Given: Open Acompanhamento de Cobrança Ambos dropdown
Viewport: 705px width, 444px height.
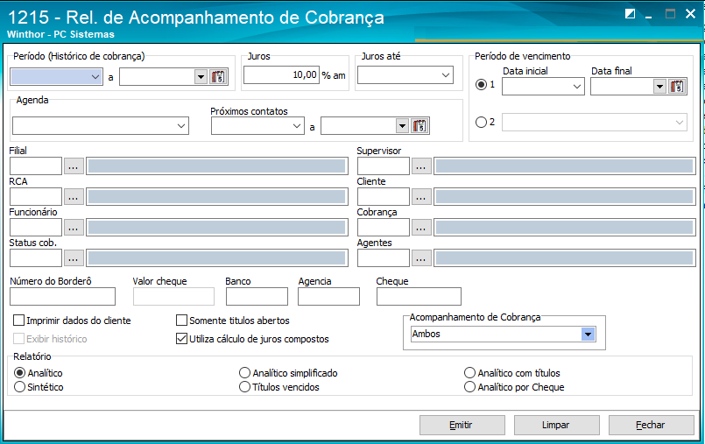Looking at the screenshot, I should pos(589,334).
